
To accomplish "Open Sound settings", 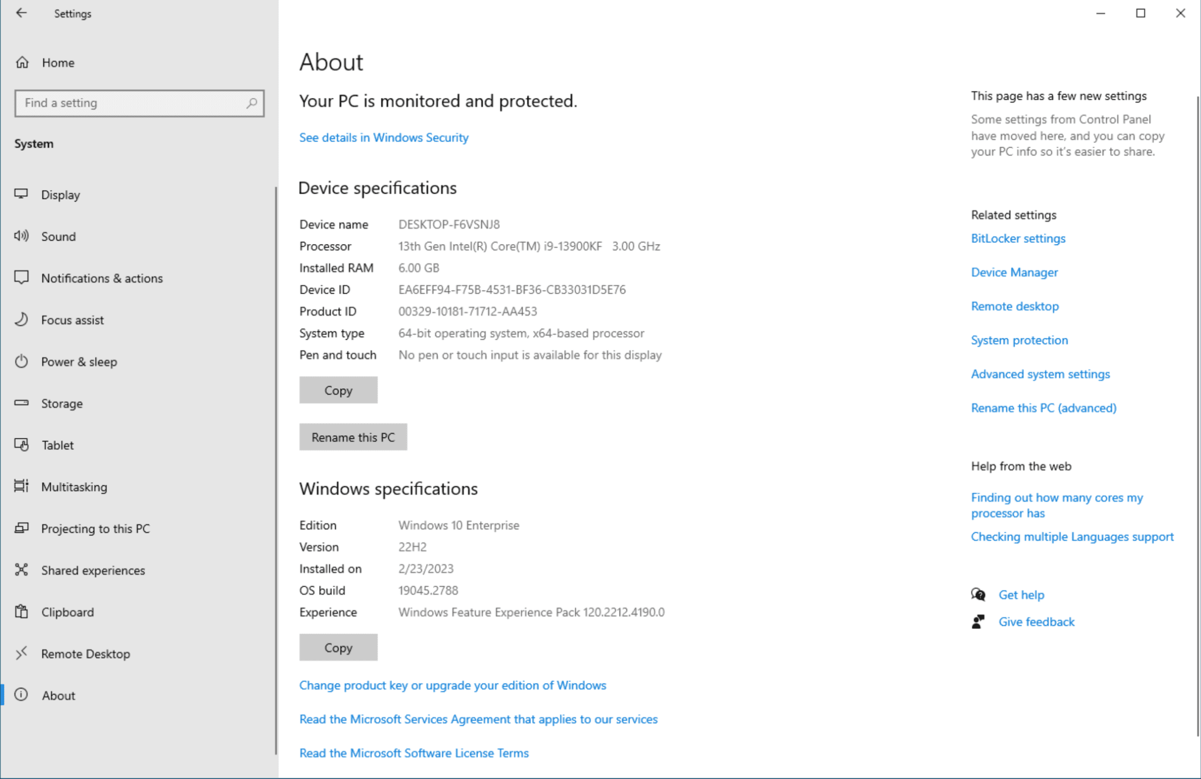I will click(58, 236).
